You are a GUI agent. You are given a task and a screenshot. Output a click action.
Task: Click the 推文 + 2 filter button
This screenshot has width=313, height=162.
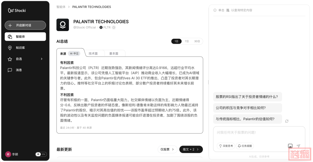tap(191, 149)
